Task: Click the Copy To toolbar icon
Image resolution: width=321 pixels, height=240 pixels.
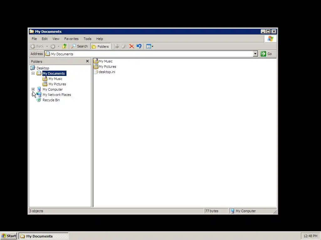Action: [x=124, y=46]
